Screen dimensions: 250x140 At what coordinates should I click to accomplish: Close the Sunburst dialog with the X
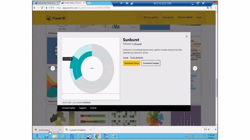coord(187,36)
